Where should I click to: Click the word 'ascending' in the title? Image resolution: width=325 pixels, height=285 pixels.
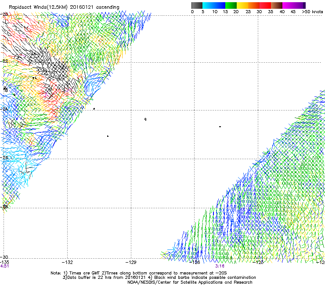click(108, 7)
